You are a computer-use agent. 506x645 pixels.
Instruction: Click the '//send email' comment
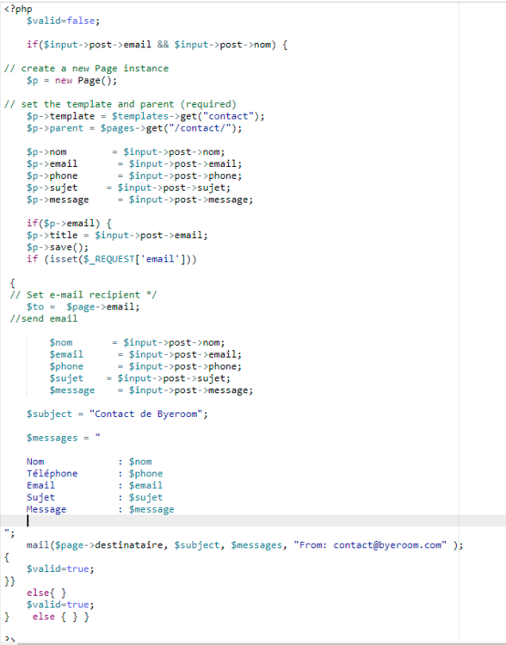[43, 319]
